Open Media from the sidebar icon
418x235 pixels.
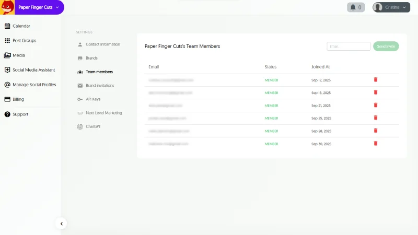click(7, 55)
